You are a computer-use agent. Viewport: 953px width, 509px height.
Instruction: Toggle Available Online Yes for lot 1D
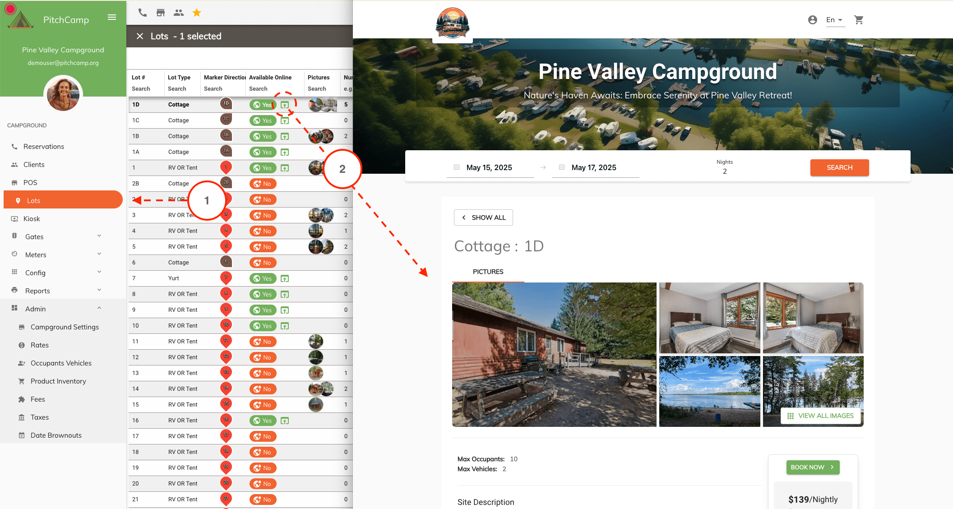[263, 105]
